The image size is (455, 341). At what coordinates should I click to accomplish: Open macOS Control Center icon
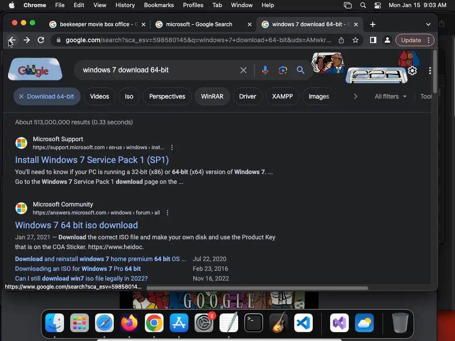(x=378, y=5)
